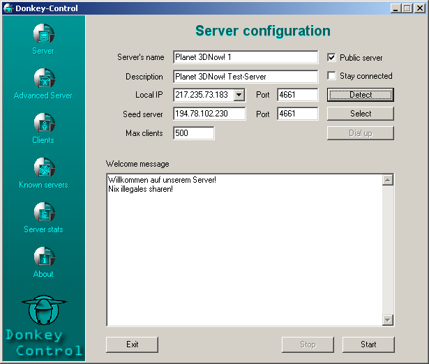Click the Select seed server button
Image resolution: width=429 pixels, height=364 pixels.
coord(361,114)
